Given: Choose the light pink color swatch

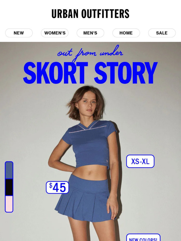Looking at the screenshot, I should (9, 204).
